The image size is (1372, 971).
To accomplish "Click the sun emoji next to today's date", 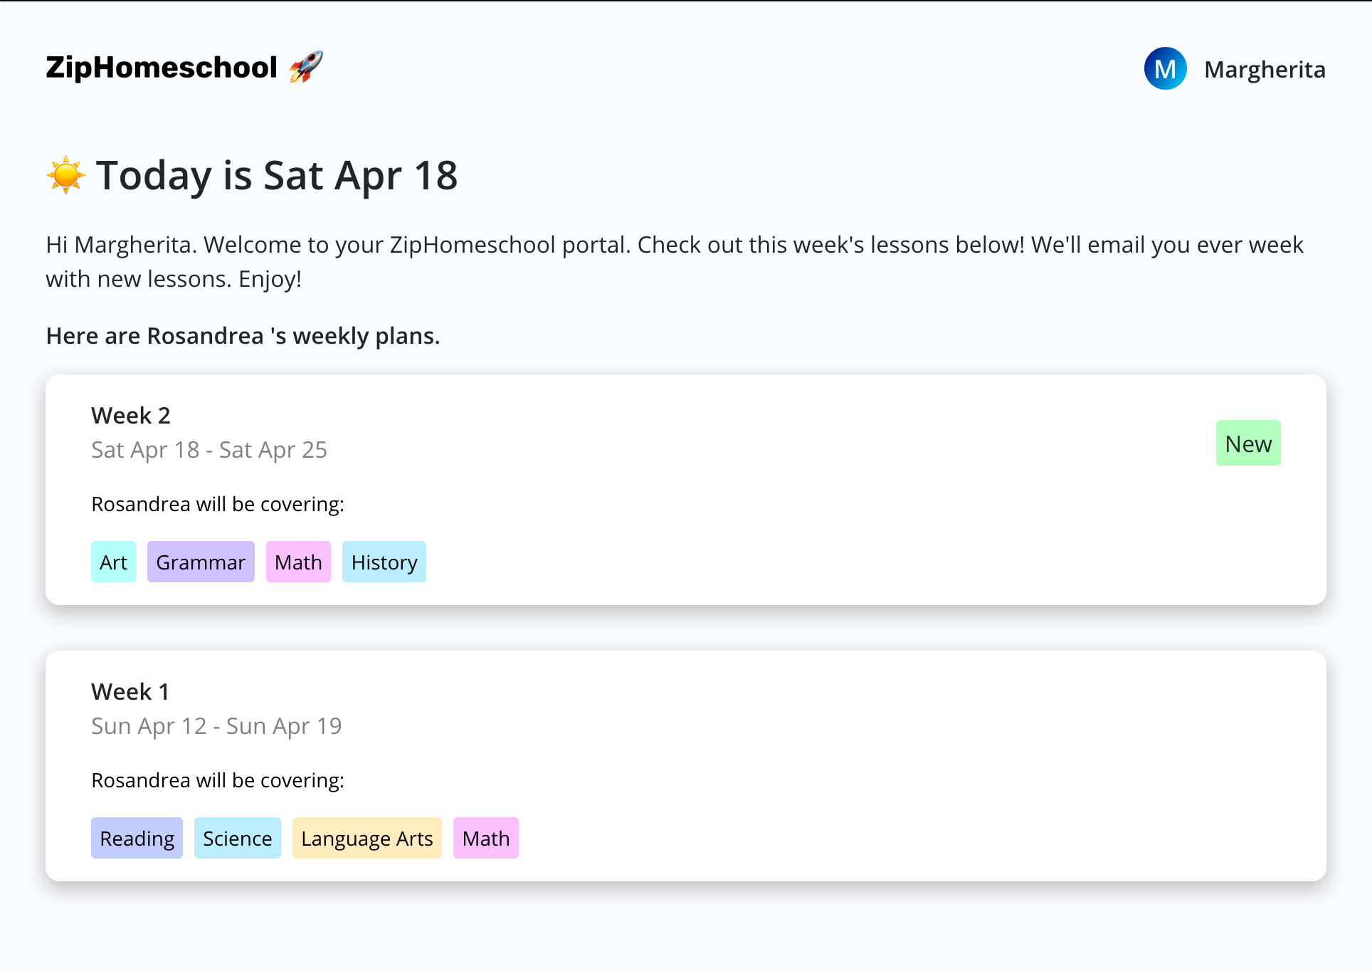I will coord(65,175).
